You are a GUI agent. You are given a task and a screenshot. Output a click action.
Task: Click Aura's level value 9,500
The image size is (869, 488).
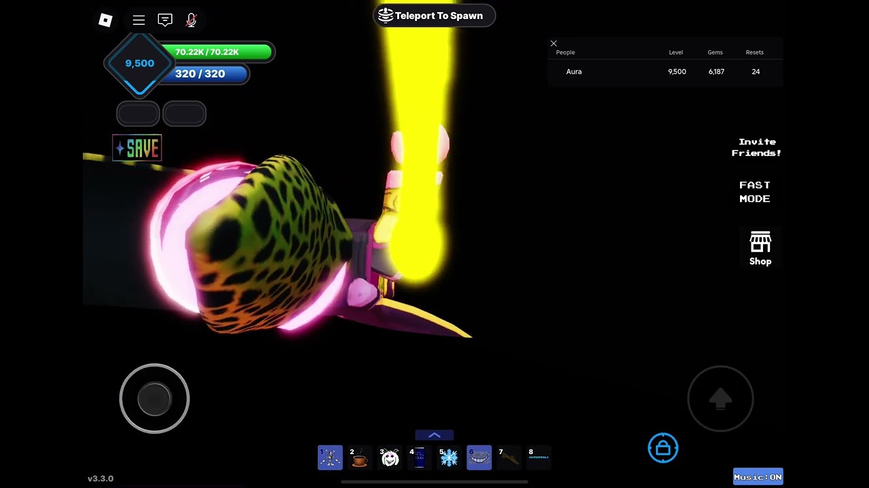tap(677, 71)
